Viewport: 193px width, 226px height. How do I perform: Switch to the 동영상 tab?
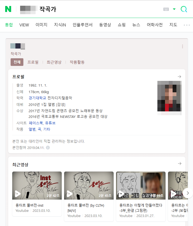105,25
